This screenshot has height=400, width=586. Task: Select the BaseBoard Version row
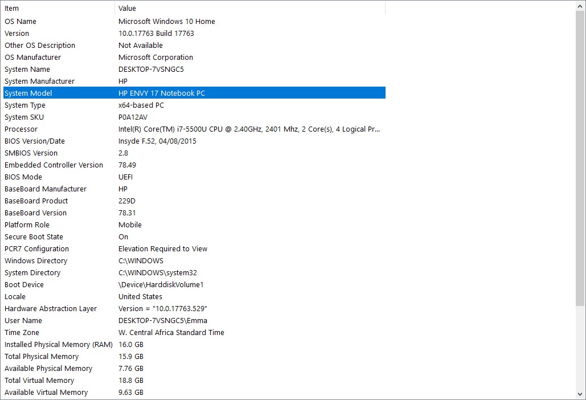(194, 213)
